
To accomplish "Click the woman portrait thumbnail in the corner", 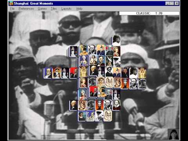I will click(x=174, y=134).
